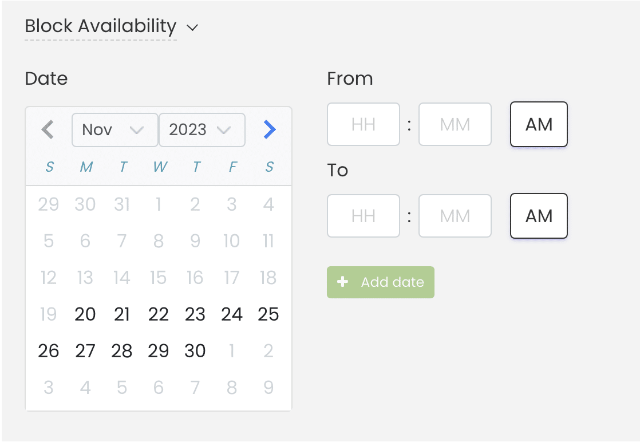Image resolution: width=640 pixels, height=442 pixels.
Task: Open the Nov month dropdown
Action: point(114,130)
